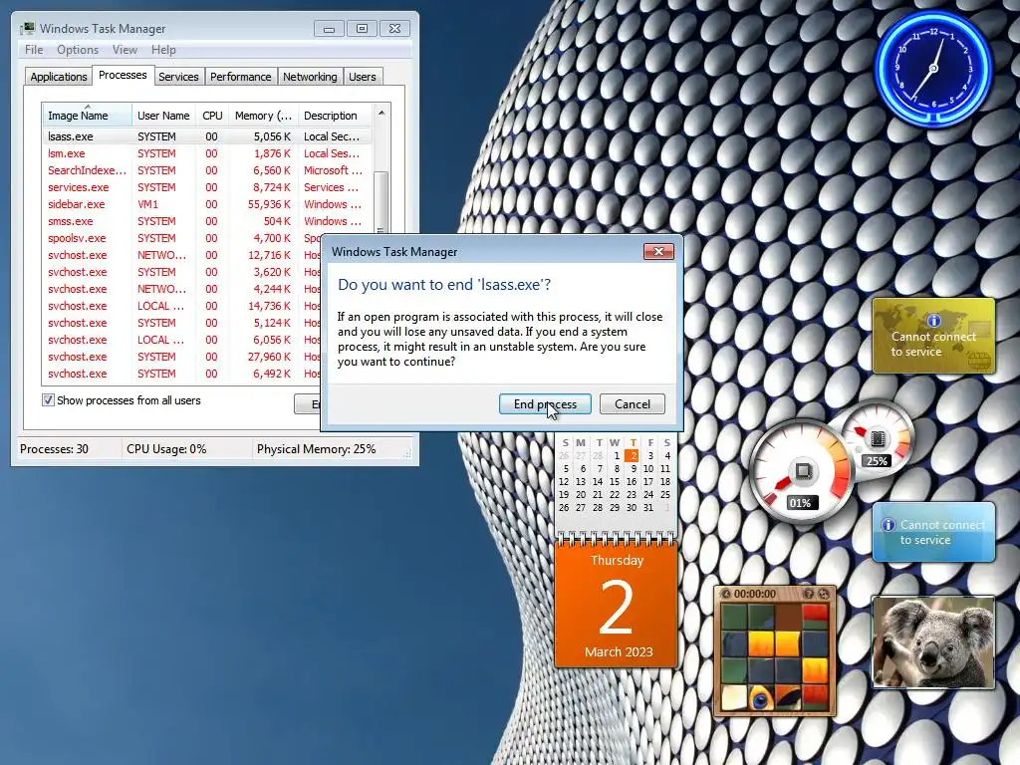Select March 31 in the calendar gadget

pos(647,508)
